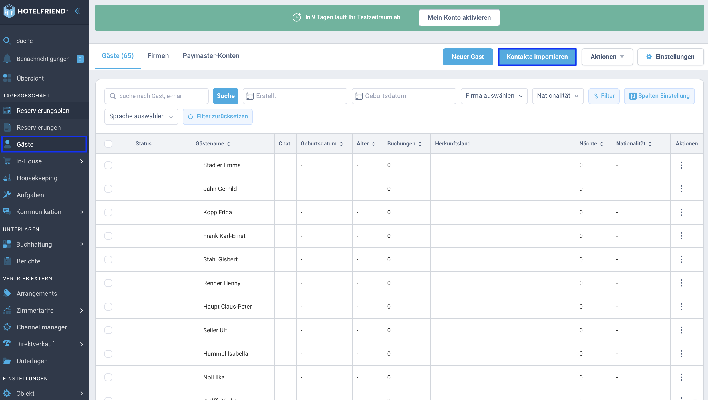
Task: Click the Aufgaben wrench icon
Action: [7, 195]
